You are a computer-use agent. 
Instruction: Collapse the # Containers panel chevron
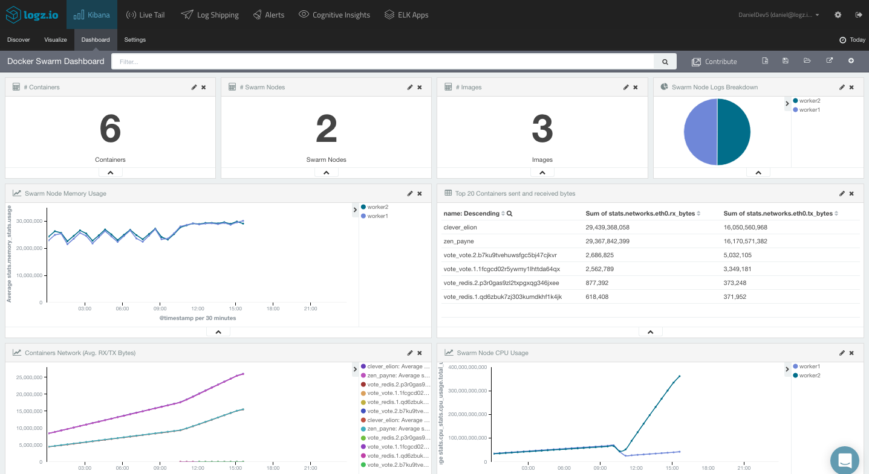point(110,173)
